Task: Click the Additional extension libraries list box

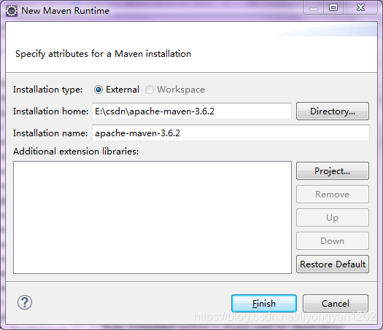Action: coord(152,217)
